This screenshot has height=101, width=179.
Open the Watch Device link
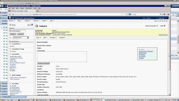(163, 35)
